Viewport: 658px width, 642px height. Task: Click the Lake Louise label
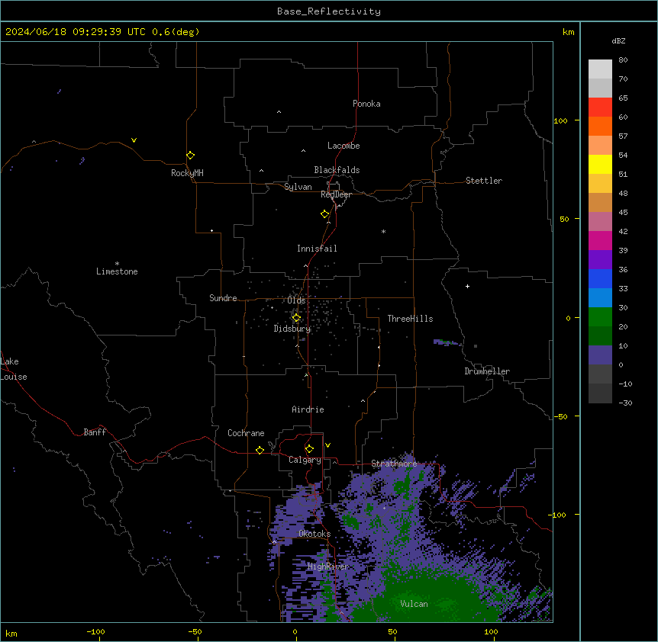coord(14,369)
